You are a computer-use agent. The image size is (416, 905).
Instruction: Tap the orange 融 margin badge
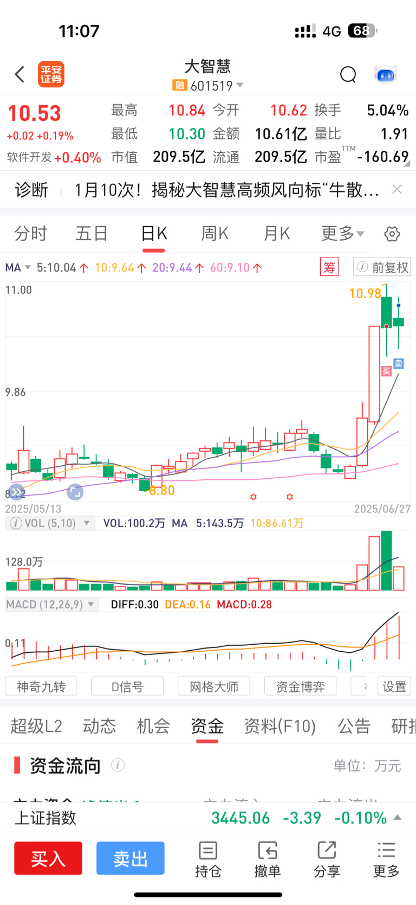[x=179, y=86]
